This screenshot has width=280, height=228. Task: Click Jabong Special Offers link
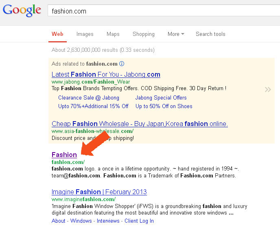click(161, 98)
